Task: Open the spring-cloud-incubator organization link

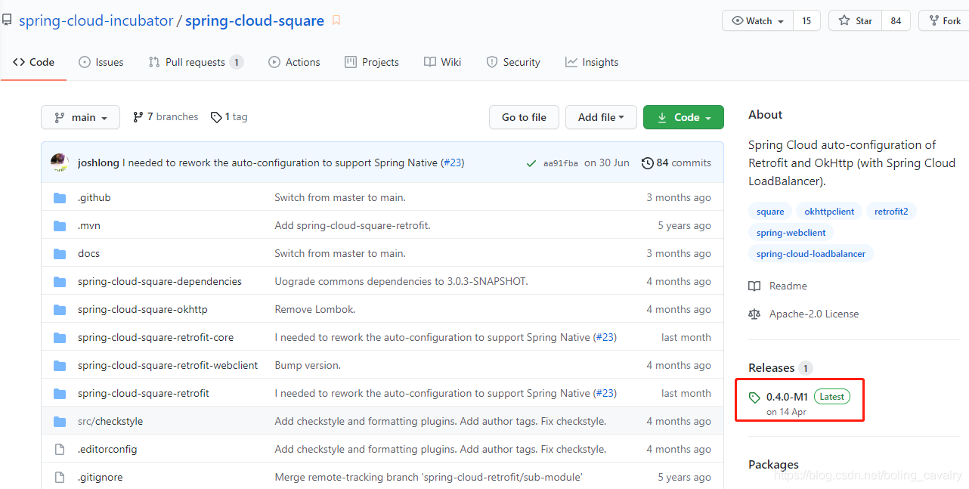Action: tap(96, 20)
